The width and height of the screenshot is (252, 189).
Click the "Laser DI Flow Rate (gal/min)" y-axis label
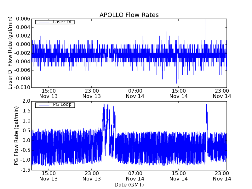pos(10,53)
